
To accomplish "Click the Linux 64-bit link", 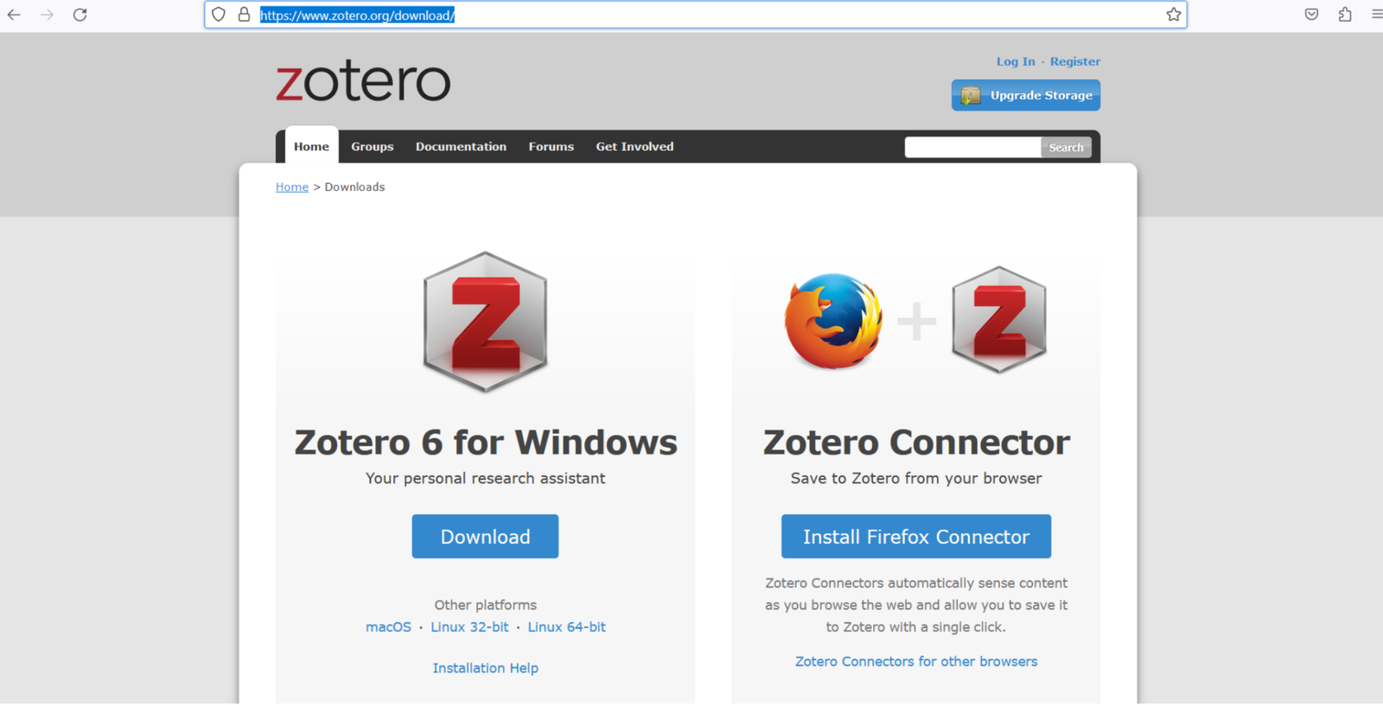I will click(567, 627).
